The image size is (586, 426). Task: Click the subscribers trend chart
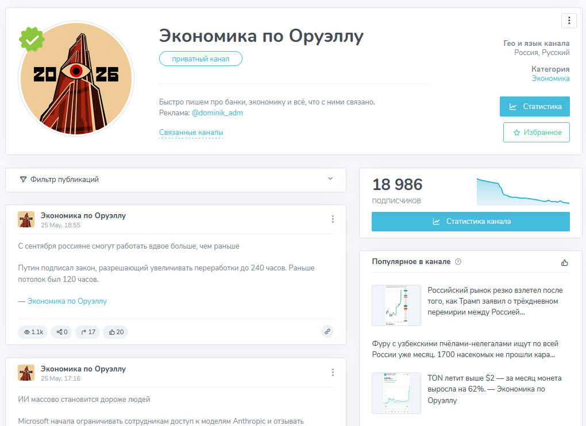[x=523, y=192]
